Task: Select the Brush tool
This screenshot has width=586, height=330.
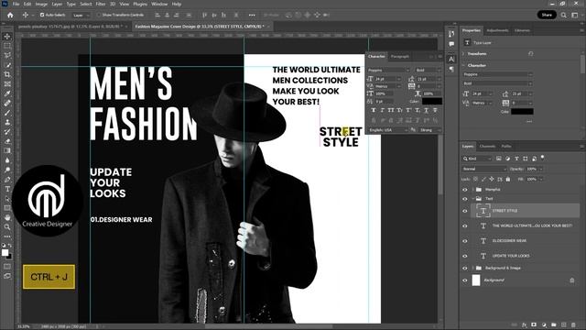Action: click(x=7, y=113)
